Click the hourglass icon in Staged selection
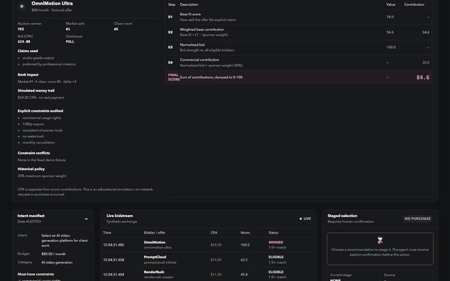 (380, 240)
